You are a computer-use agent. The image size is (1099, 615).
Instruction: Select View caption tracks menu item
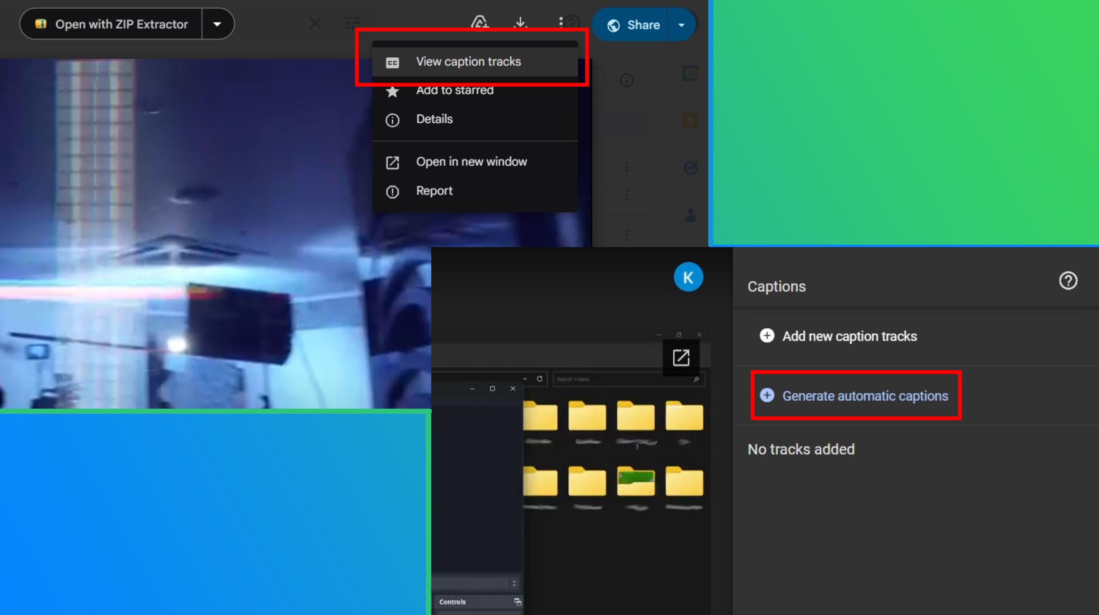pyautogui.click(x=469, y=61)
